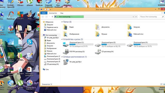165x93 pixels.
Task: Select DVD RW дисковод (G:) drive
Action: (74, 52)
